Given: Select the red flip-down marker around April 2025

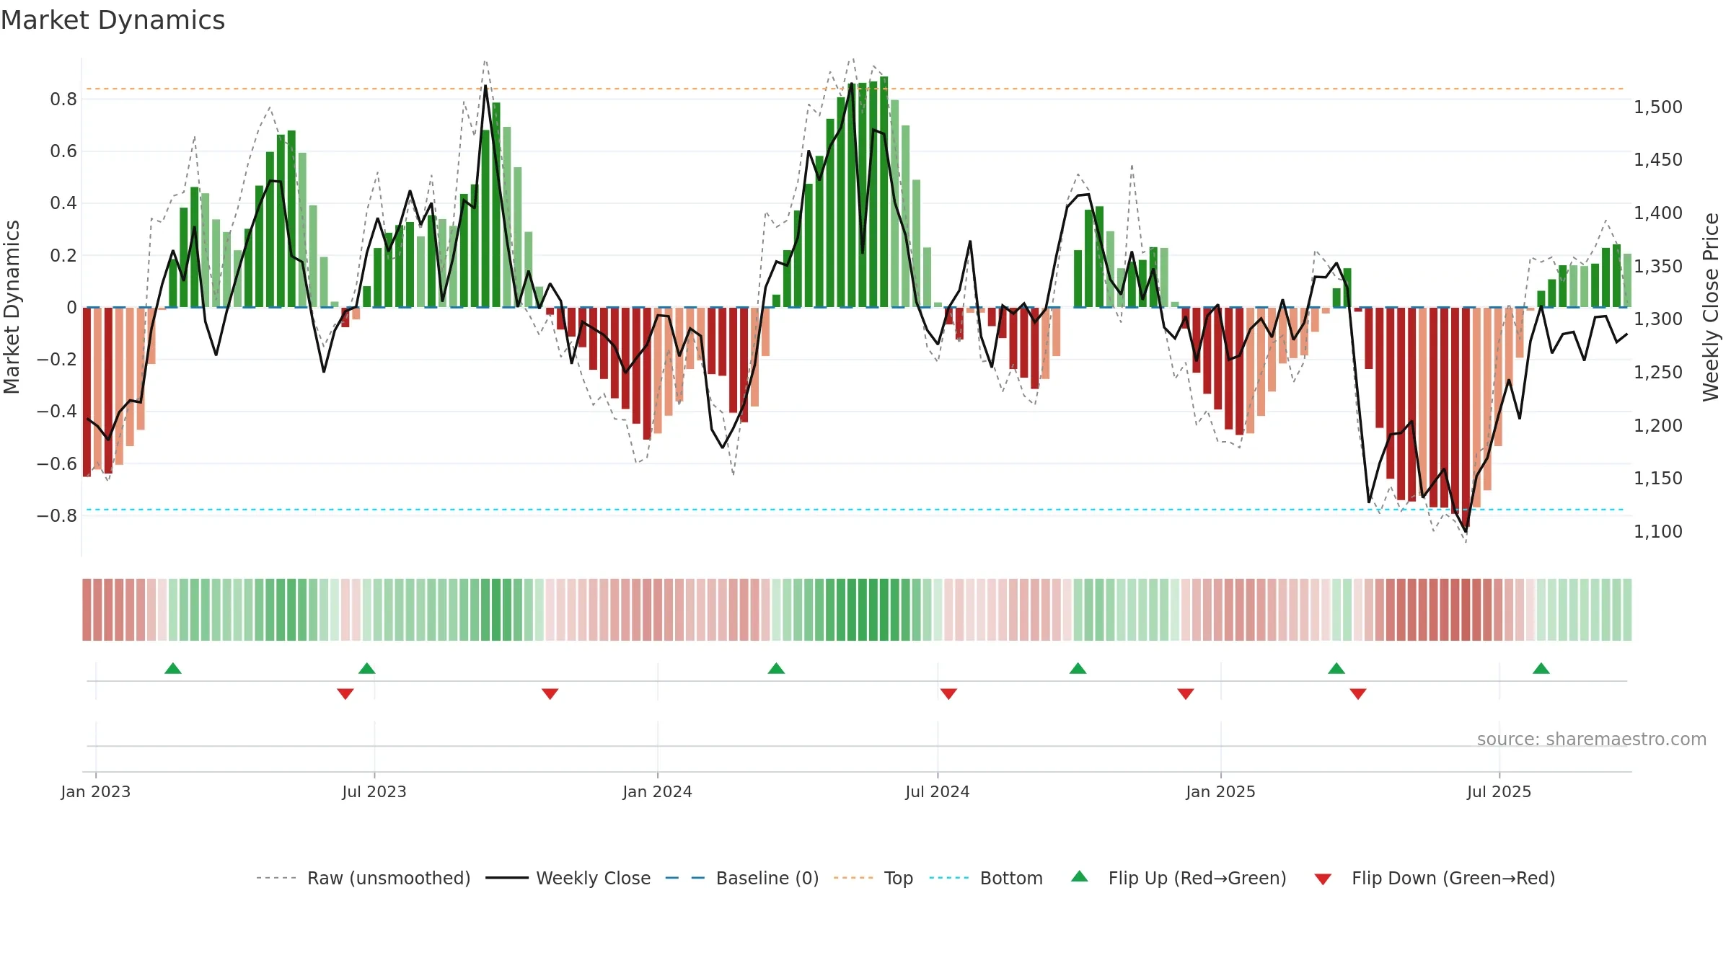Looking at the screenshot, I should pyautogui.click(x=1358, y=694).
